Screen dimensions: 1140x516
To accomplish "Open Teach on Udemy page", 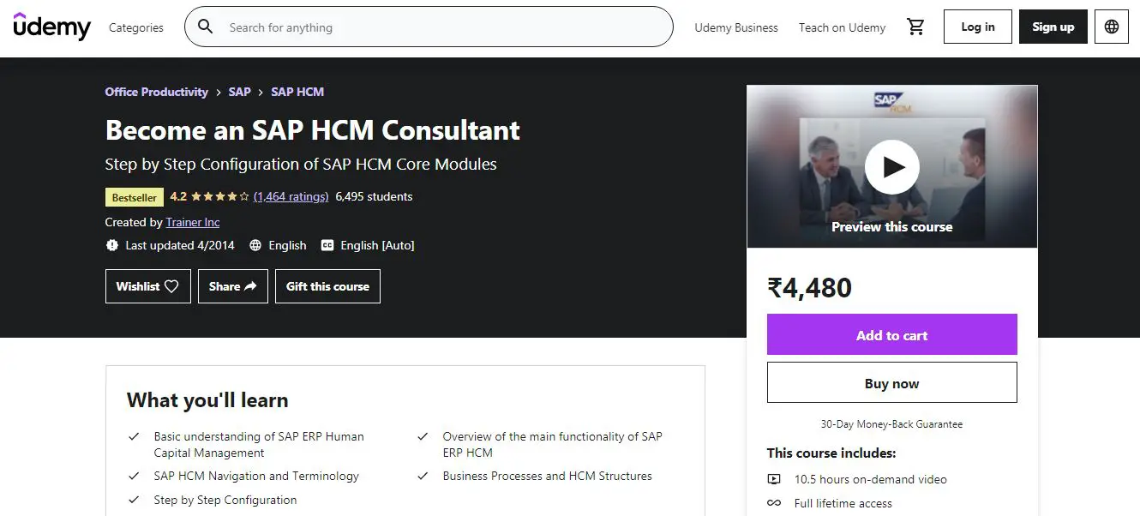I will coord(842,27).
